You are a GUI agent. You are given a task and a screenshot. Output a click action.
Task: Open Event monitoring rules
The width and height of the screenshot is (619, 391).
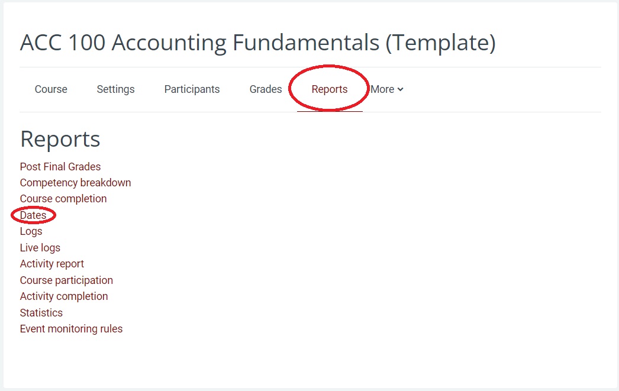tap(71, 329)
